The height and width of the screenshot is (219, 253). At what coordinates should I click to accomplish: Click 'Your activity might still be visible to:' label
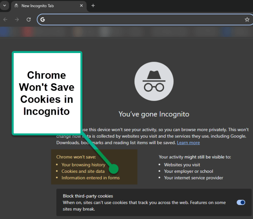pos(195,157)
